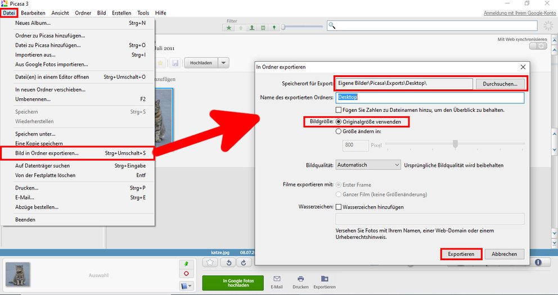Open the Ordner menu
The width and height of the screenshot is (558, 295).
tap(83, 13)
